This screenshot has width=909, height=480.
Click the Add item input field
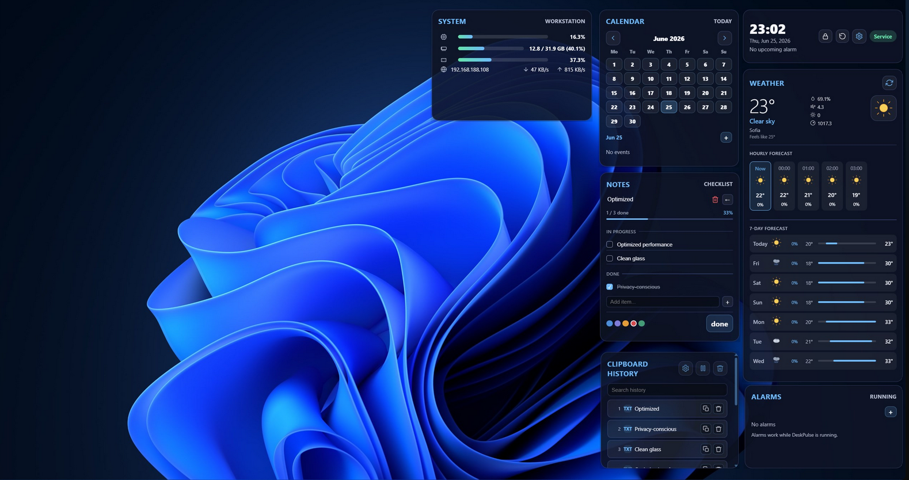coord(663,302)
